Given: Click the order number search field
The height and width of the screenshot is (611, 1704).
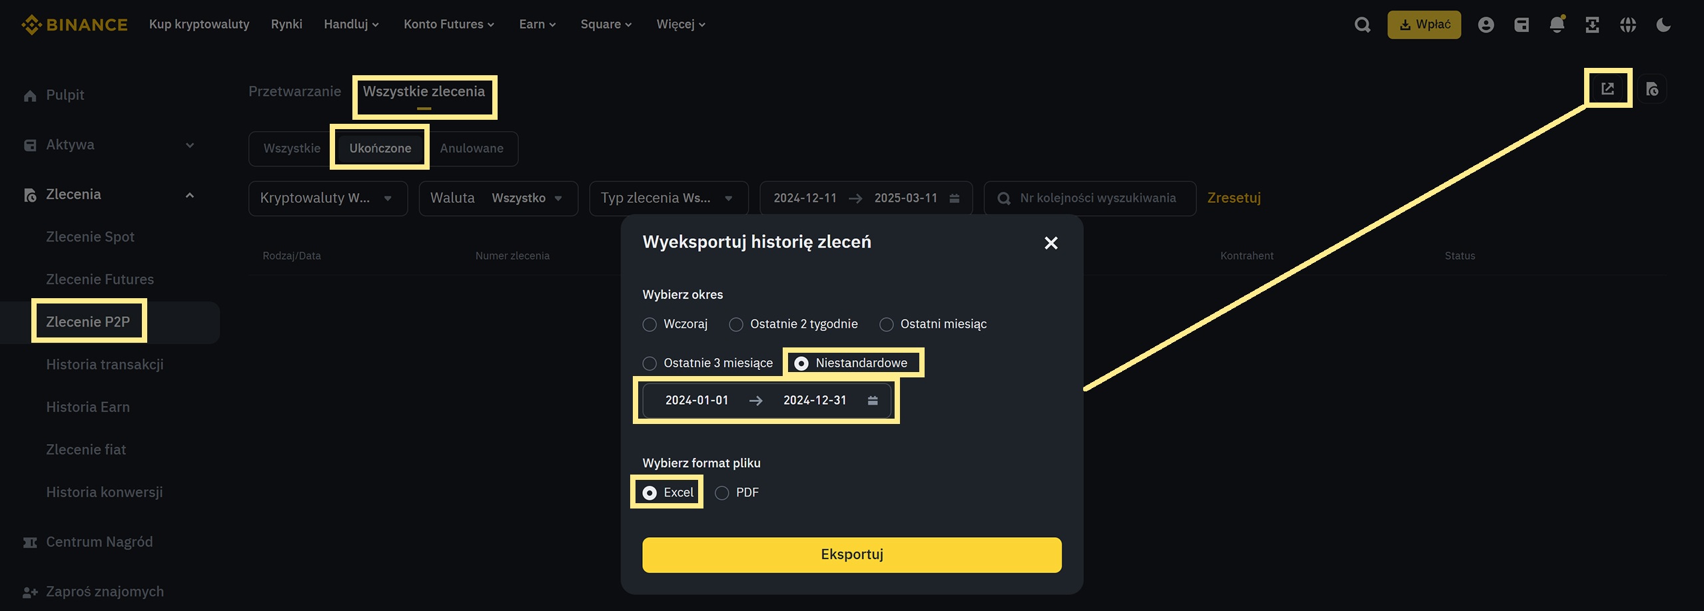Looking at the screenshot, I should (1097, 198).
